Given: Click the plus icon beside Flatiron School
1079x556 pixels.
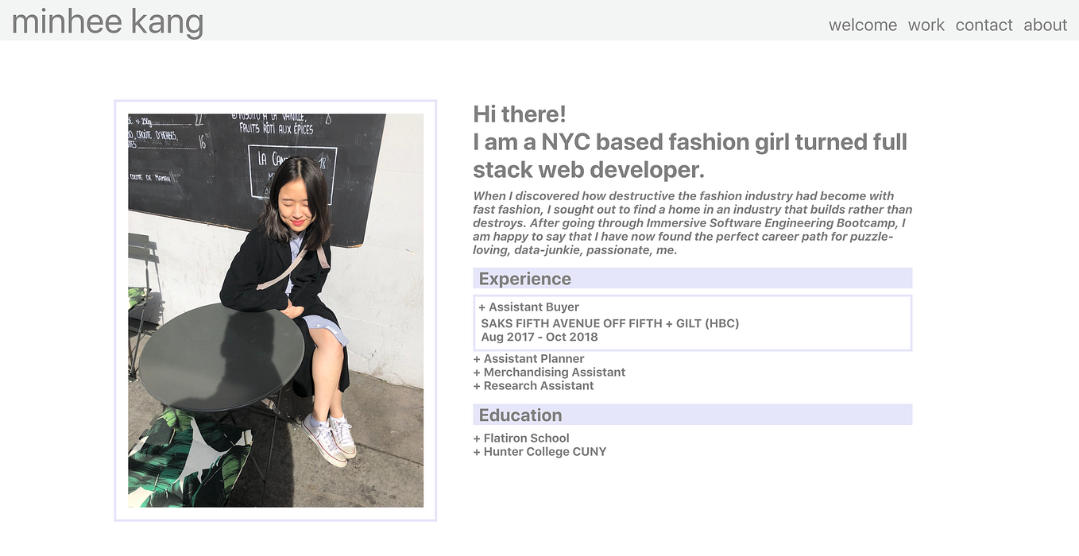Looking at the screenshot, I should (x=476, y=438).
